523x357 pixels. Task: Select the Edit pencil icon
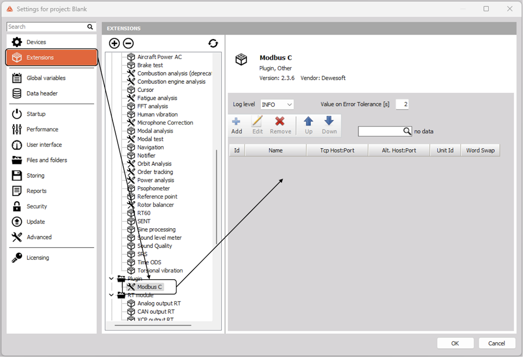[x=256, y=122]
